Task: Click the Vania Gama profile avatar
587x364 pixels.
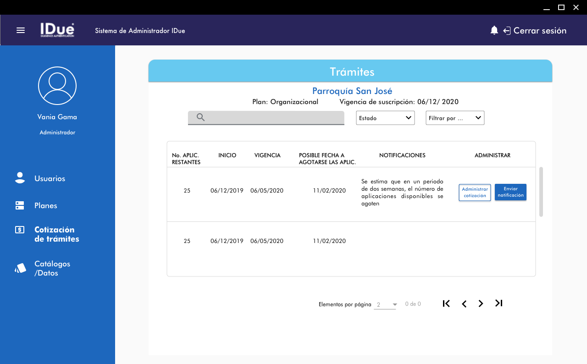Action: pyautogui.click(x=57, y=86)
